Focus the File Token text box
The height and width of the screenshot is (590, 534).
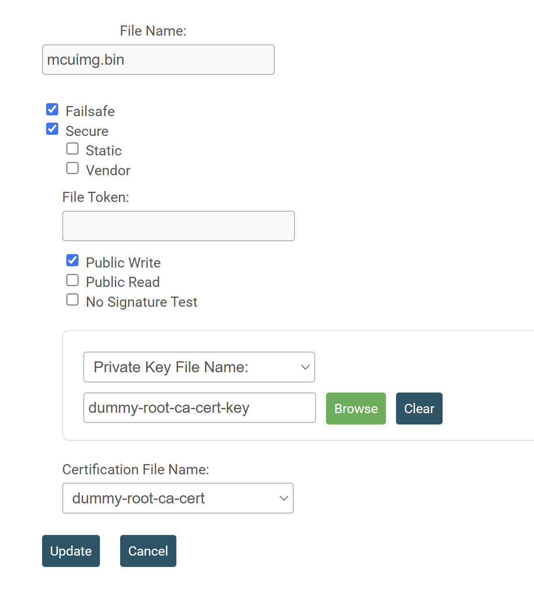tap(178, 226)
